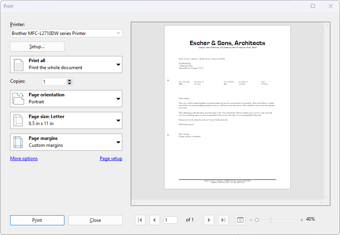Go to the next preview page
The image size is (340, 235).
point(209,220)
